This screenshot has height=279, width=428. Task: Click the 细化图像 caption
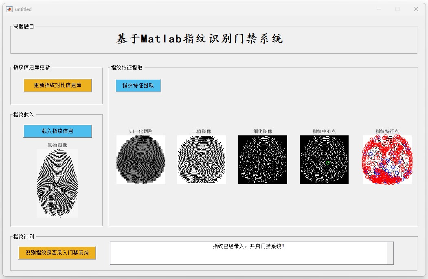[263, 131]
